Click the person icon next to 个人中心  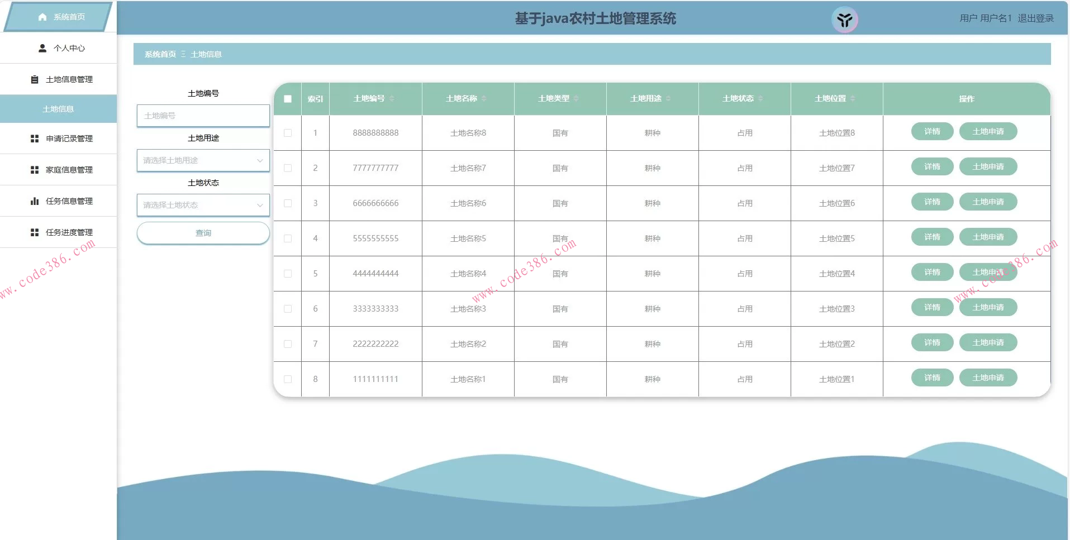point(42,48)
